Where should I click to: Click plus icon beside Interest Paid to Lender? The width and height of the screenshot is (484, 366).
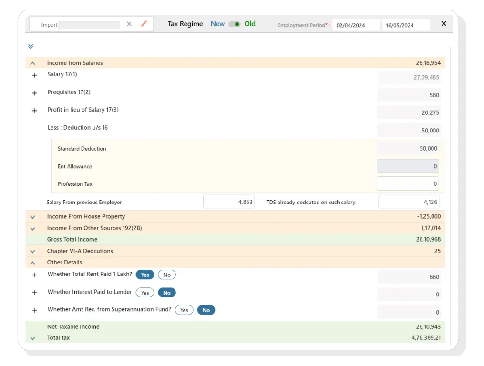click(x=34, y=293)
